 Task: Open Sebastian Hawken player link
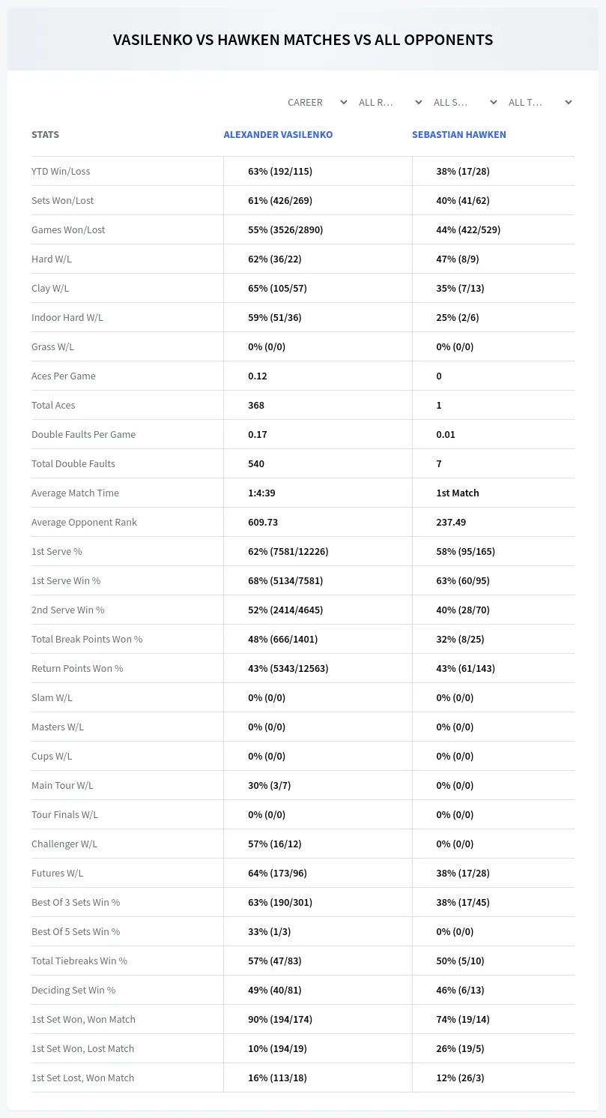[x=459, y=135]
